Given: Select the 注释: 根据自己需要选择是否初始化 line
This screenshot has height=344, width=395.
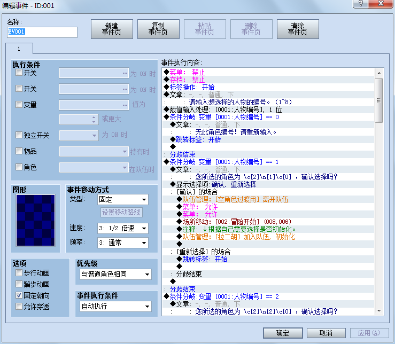Looking at the screenshot, I should click(x=268, y=229).
